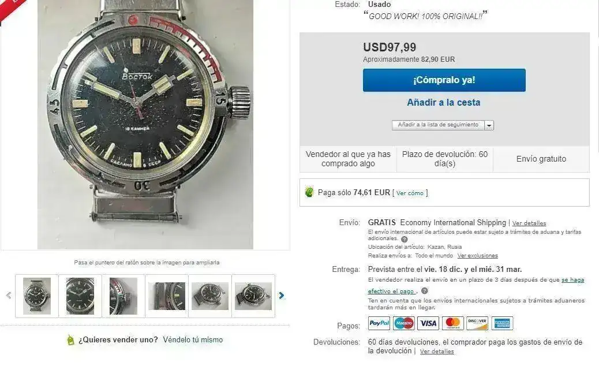This screenshot has width=599, height=366.
Task: Click the Véndelo tú mismo link
Action: [x=193, y=339]
